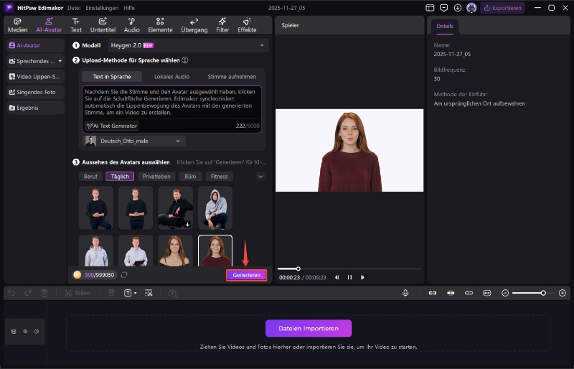This screenshot has height=369, width=574.
Task: Toggle track visibility eye icon
Action: click(x=25, y=331)
